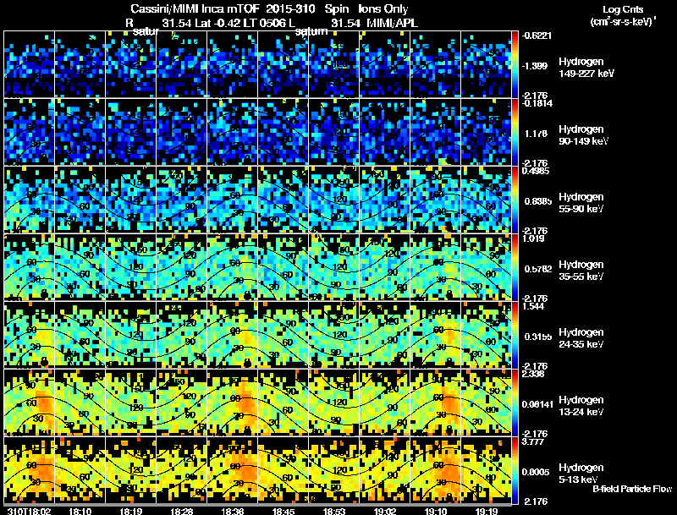Click the Hydrogen 13-24 keV color bar
677x515 pixels.
click(515, 403)
